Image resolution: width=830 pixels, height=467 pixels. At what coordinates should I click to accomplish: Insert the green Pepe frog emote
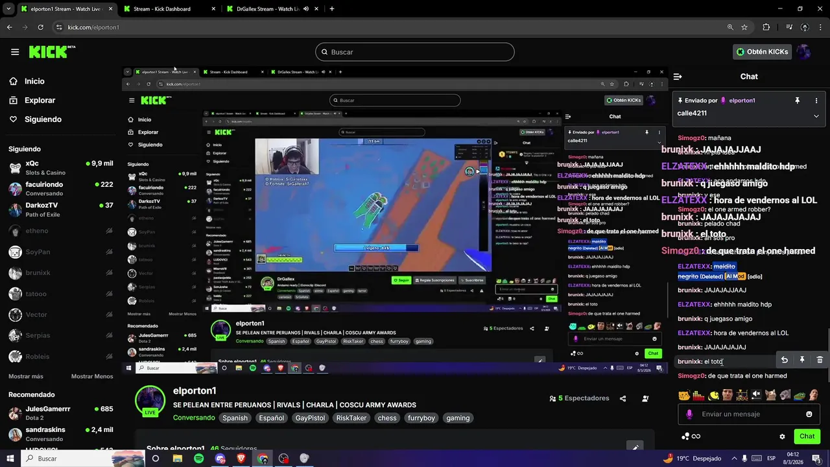(x=800, y=395)
